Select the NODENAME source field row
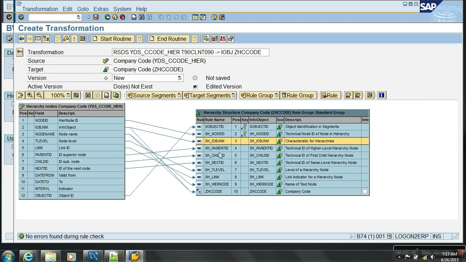Viewport: 466px width, 262px height. (x=72, y=134)
